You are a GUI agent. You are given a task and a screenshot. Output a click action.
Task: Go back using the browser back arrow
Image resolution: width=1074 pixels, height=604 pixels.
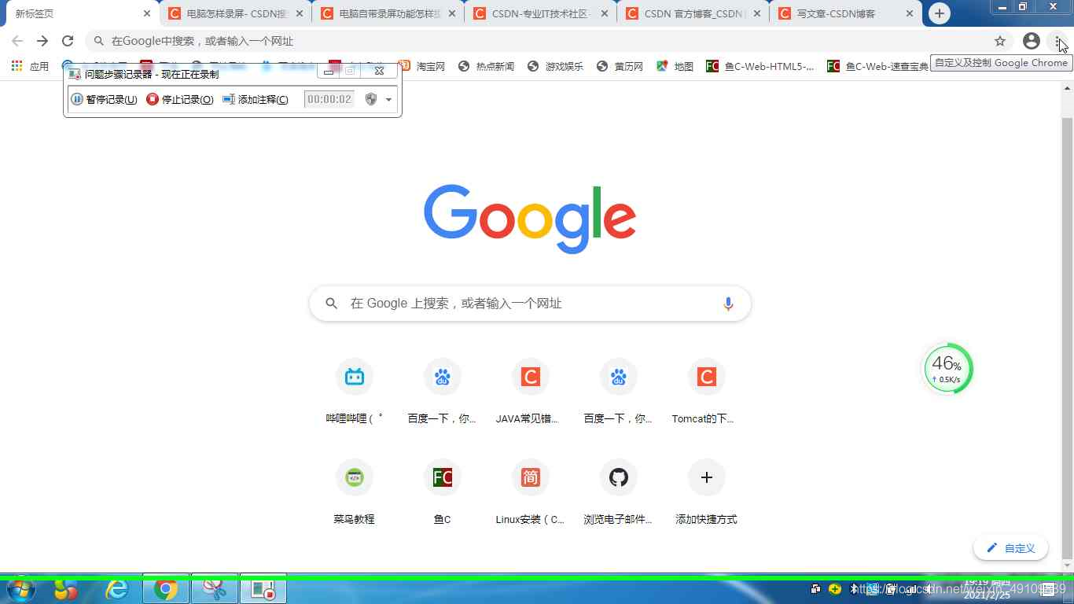[17, 41]
